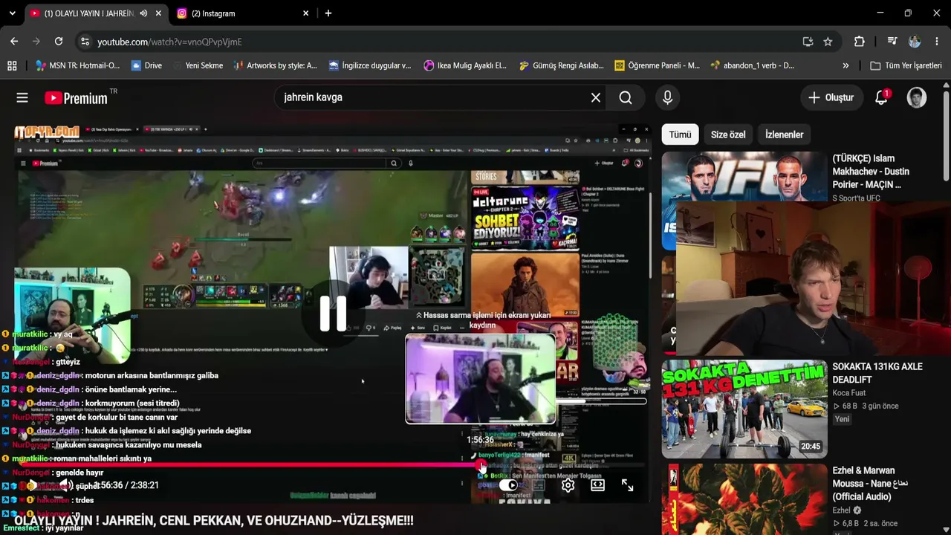Mute the YouTube tab via speaker icon
Image resolution: width=951 pixels, height=535 pixels.
(x=143, y=13)
